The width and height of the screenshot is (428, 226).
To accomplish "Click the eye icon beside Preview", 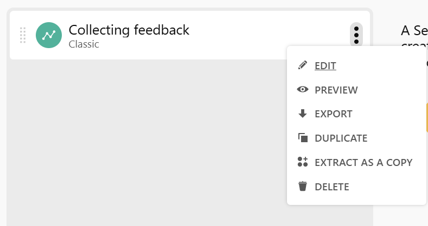I will (x=303, y=90).
